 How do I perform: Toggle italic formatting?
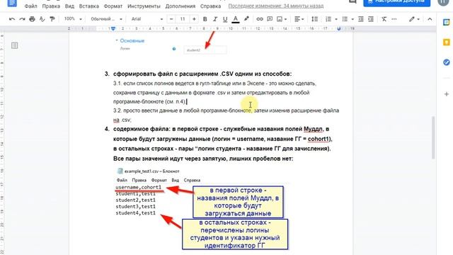coord(215,19)
